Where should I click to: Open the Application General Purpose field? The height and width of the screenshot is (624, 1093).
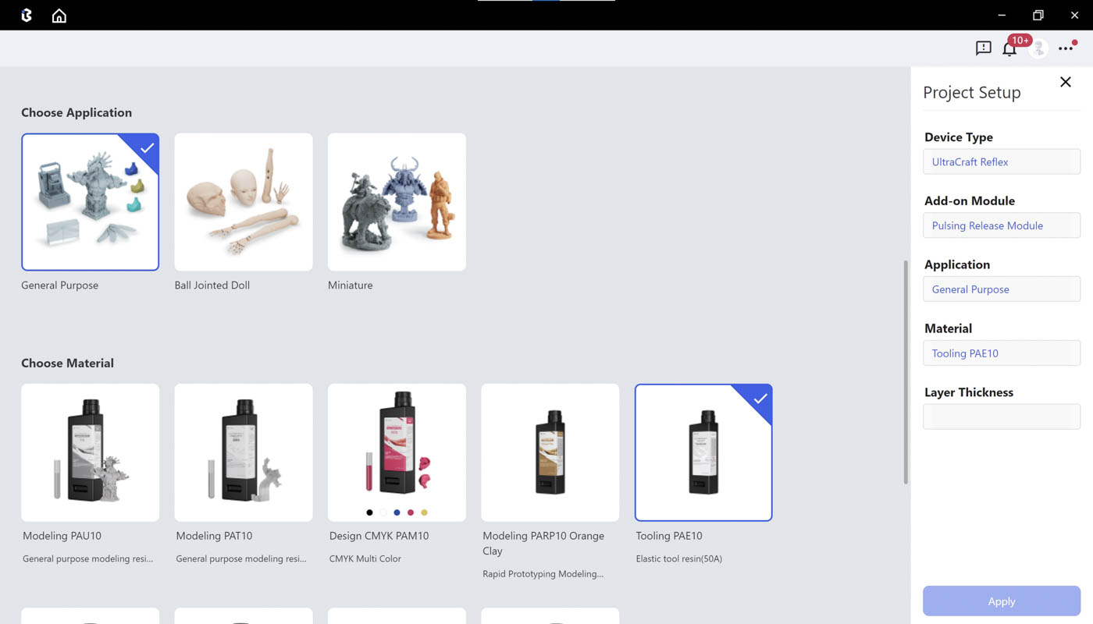(1002, 289)
